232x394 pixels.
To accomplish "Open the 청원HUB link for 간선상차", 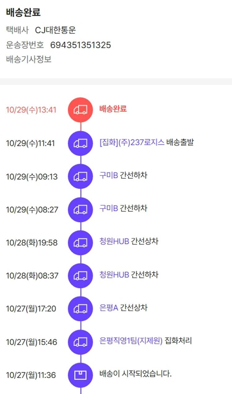I will tap(114, 241).
